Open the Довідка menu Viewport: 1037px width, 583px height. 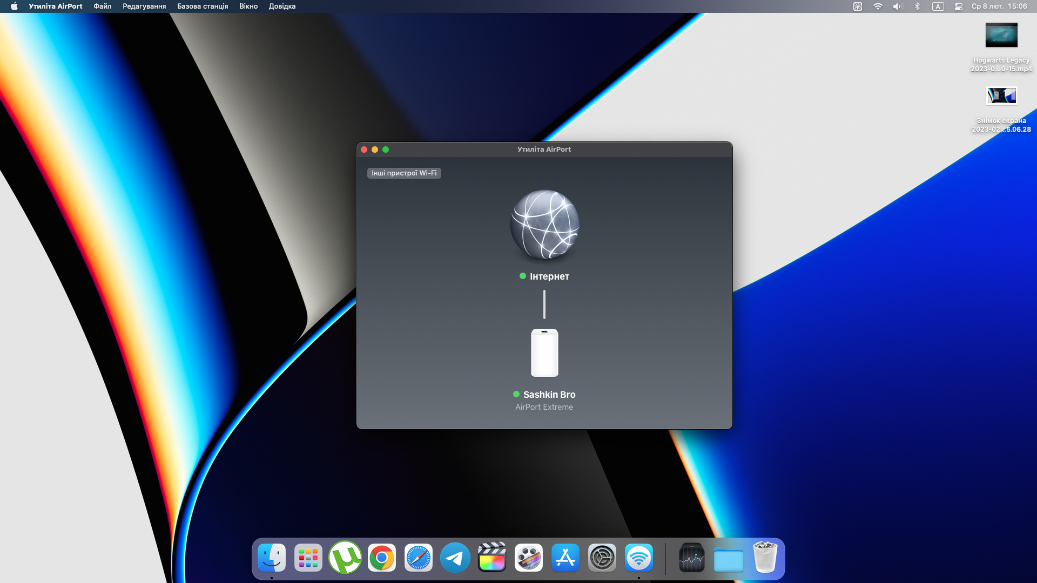pyautogui.click(x=282, y=6)
